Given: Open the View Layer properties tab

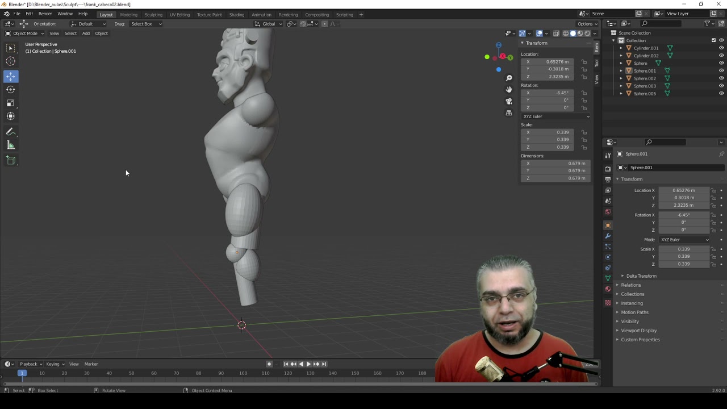Looking at the screenshot, I should point(608,190).
